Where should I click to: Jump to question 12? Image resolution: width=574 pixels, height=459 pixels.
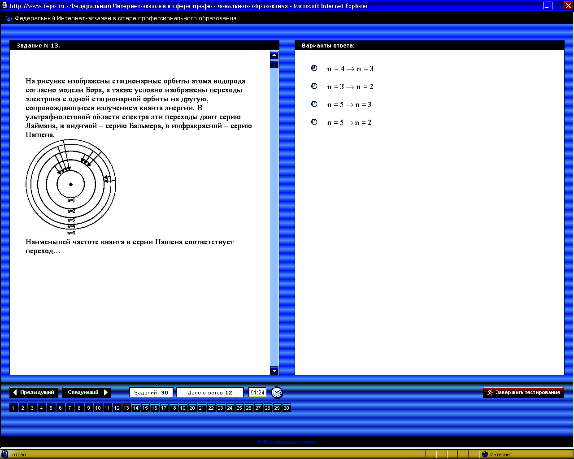[x=117, y=408]
